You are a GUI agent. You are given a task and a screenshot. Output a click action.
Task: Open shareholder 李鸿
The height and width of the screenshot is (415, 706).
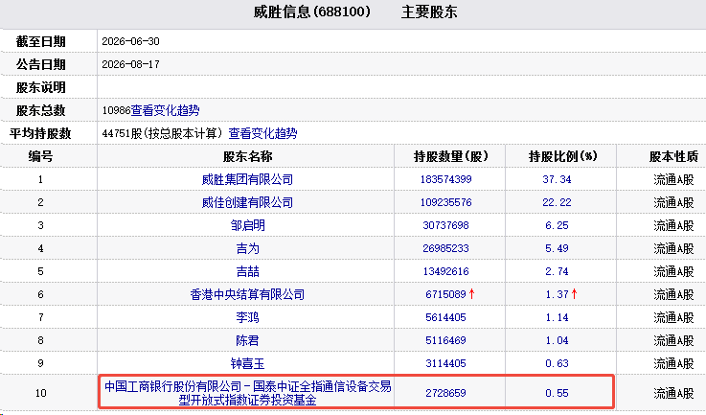tap(248, 317)
